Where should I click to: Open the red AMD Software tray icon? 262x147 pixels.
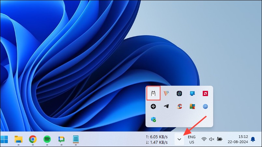coord(205,93)
